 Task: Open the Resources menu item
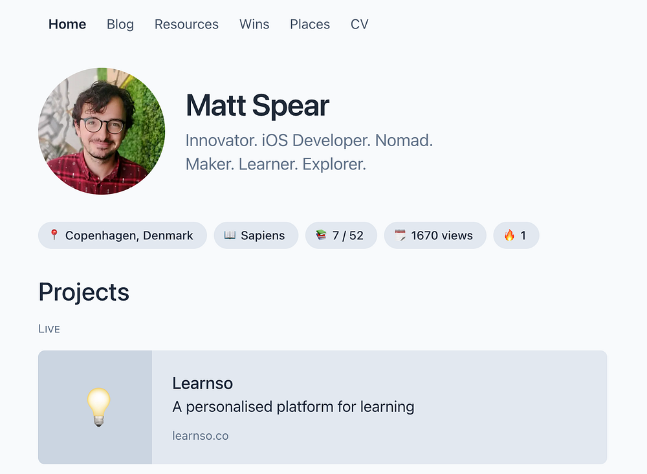click(186, 25)
